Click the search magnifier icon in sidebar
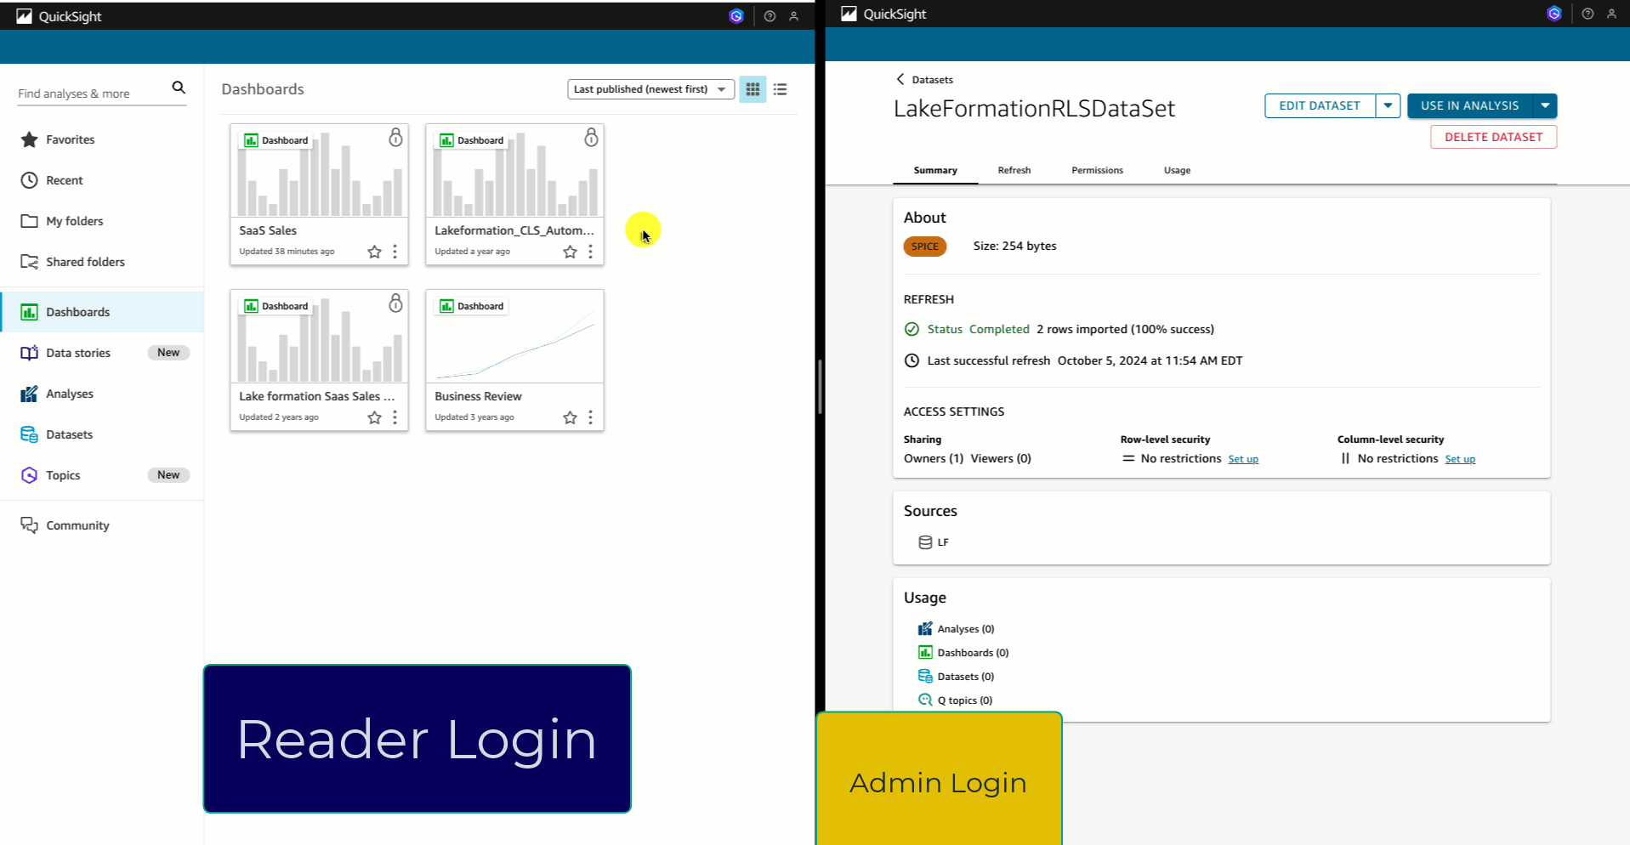 (x=179, y=88)
